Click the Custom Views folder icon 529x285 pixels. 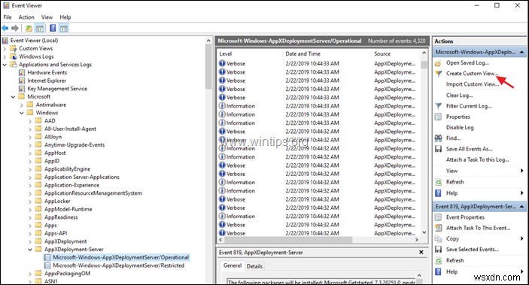coord(13,48)
